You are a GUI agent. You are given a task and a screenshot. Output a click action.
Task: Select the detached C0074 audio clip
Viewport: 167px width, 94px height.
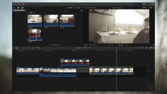(x=58, y=75)
